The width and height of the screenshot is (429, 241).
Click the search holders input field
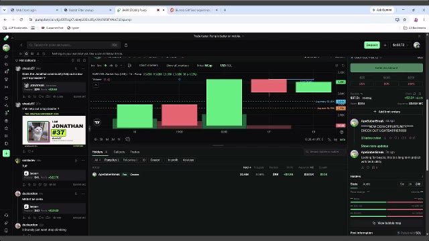(x=324, y=152)
